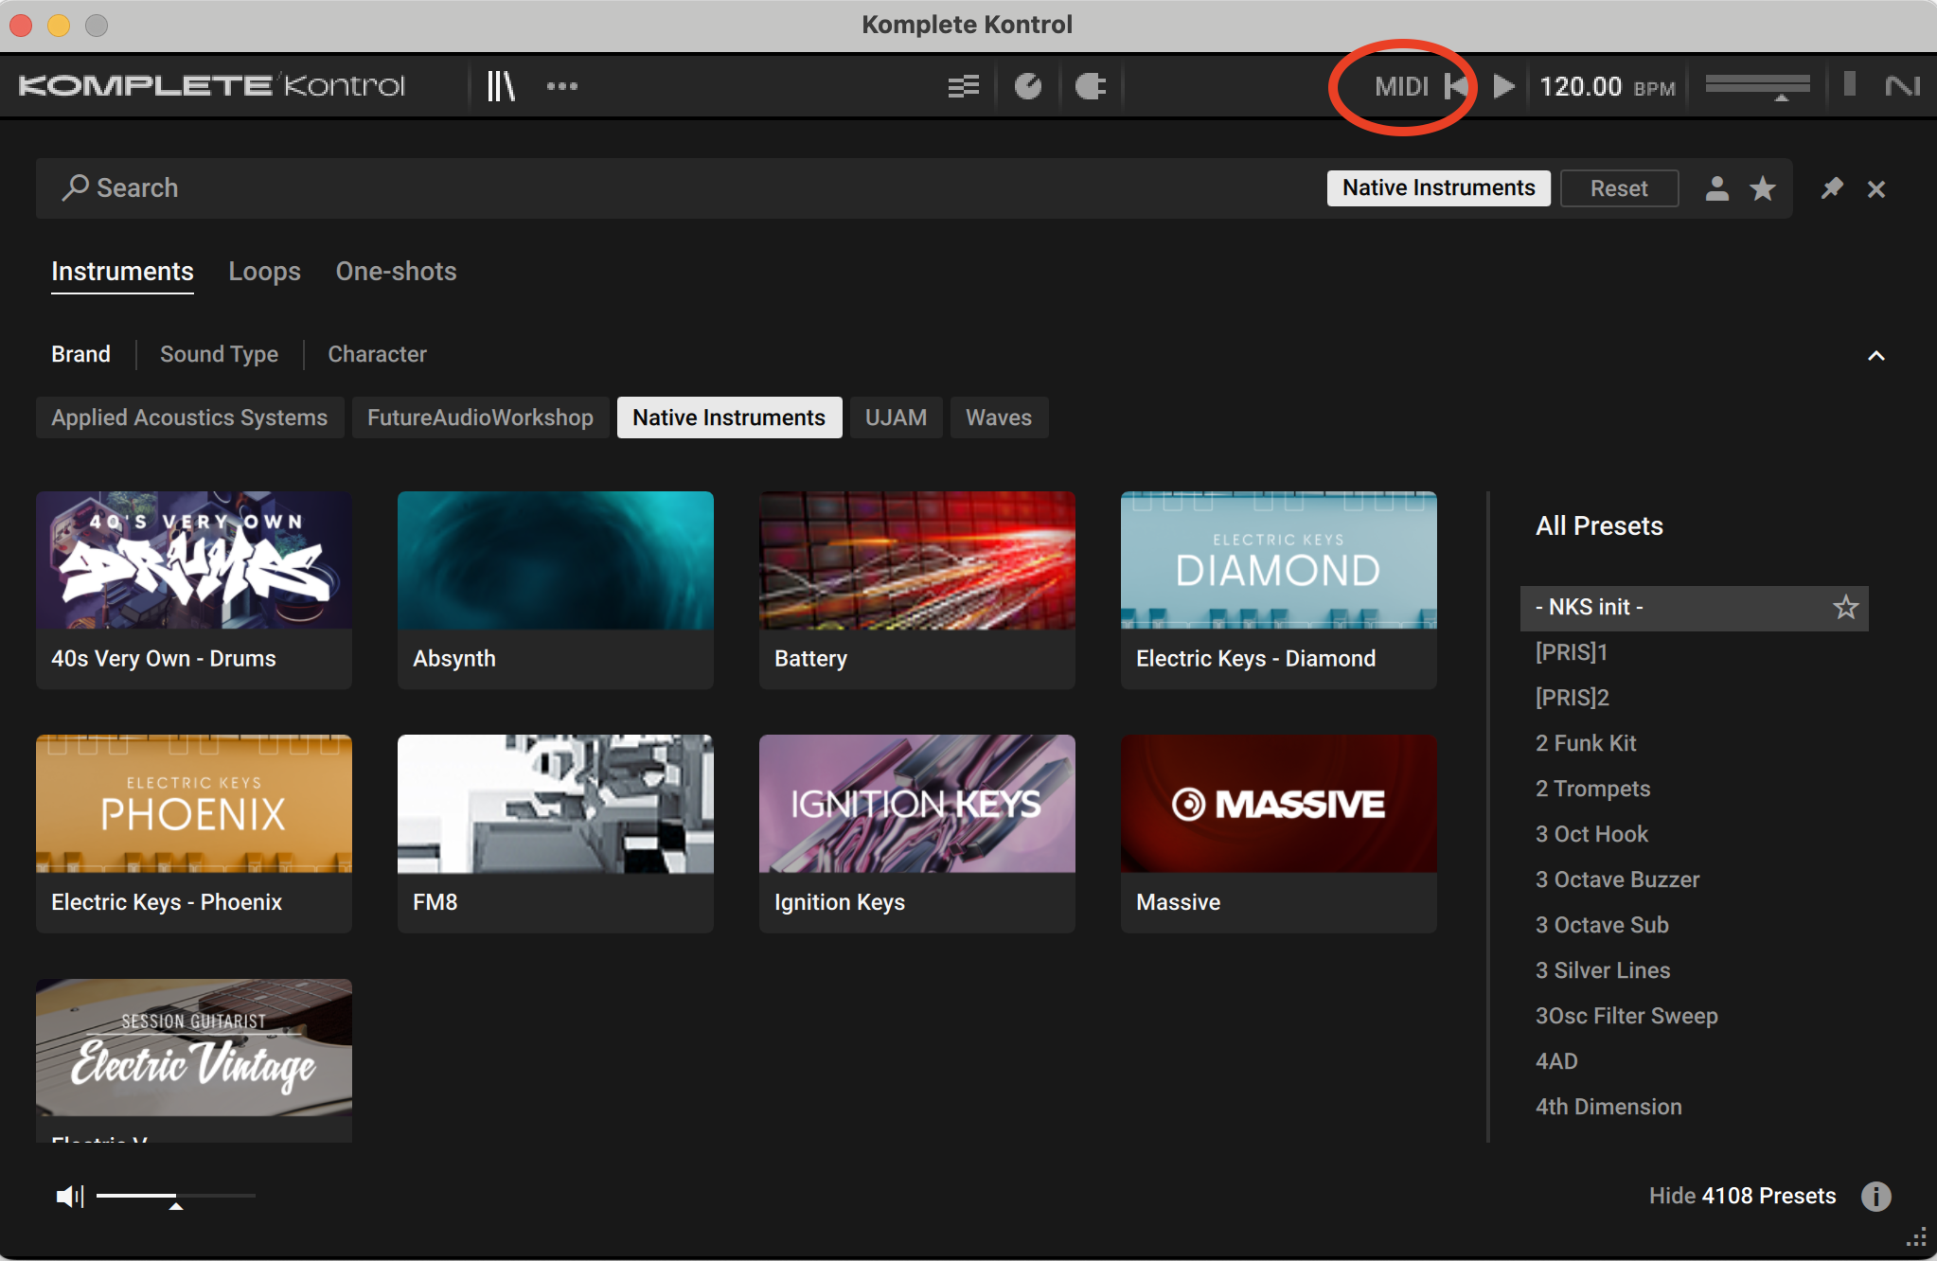Open the browser library icon

click(x=501, y=86)
